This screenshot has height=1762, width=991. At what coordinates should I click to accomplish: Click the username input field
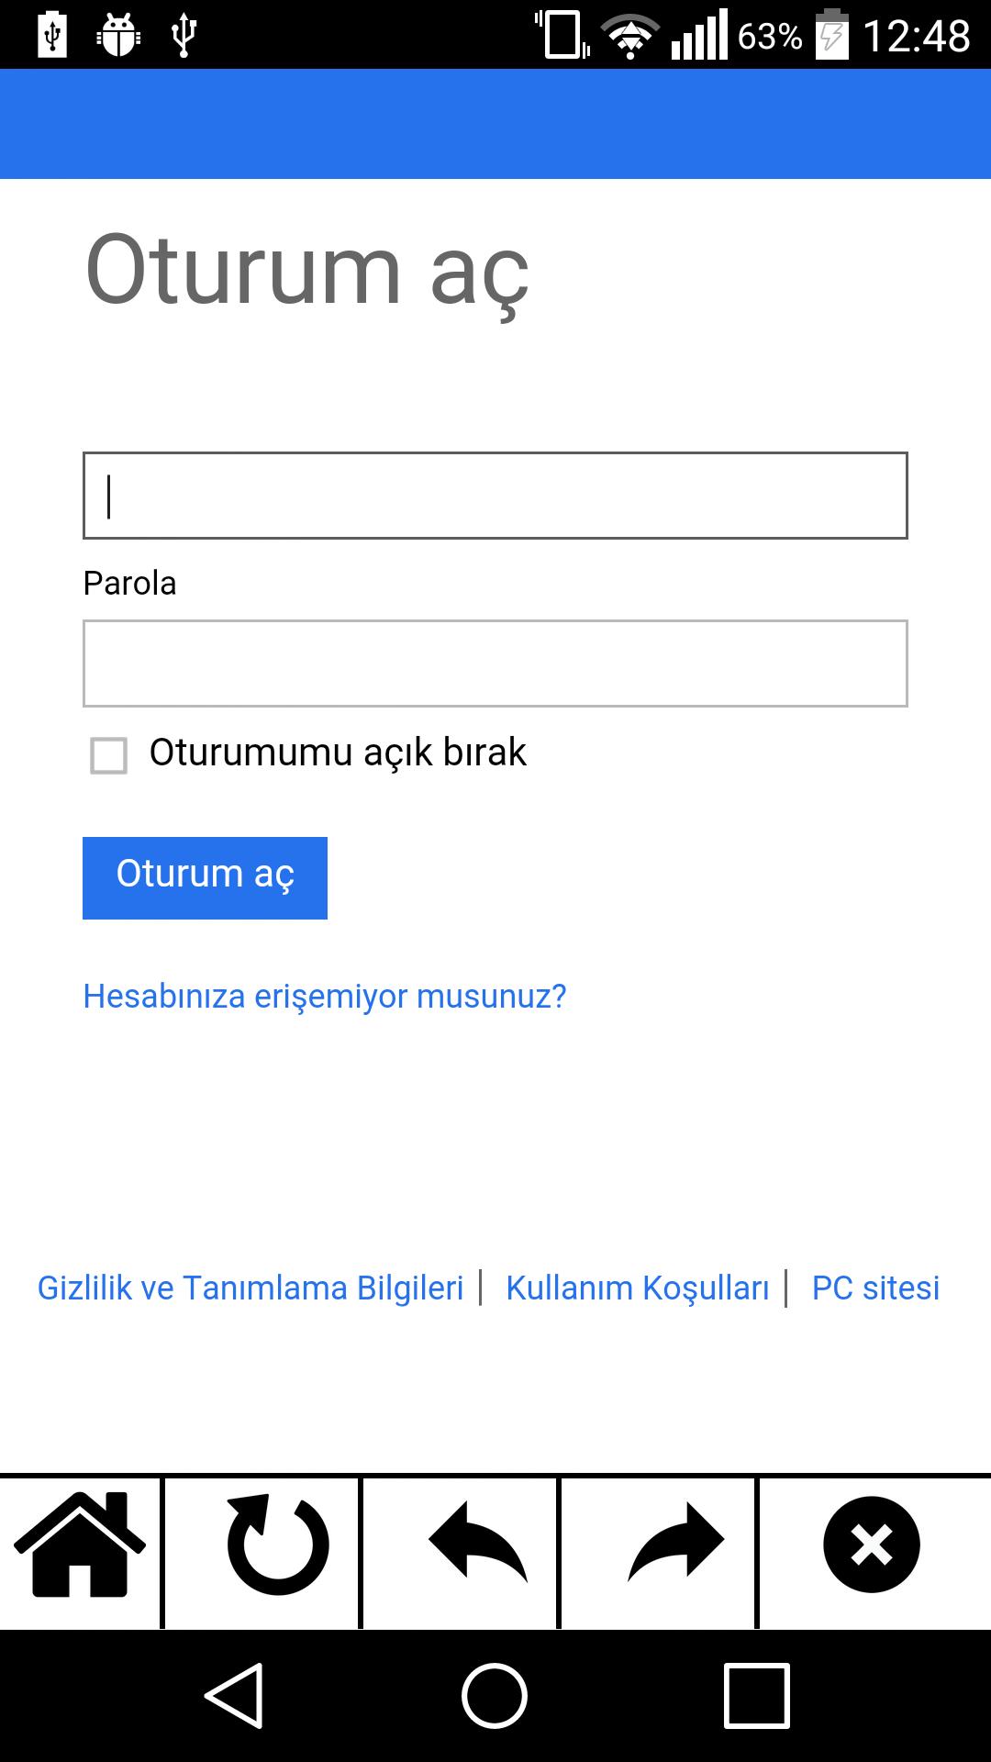click(495, 496)
